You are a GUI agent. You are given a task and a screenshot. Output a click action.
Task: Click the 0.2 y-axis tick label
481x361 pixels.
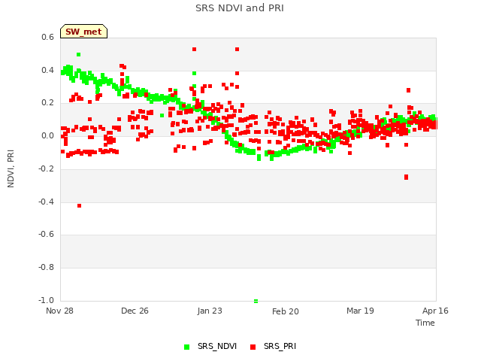[47, 103]
